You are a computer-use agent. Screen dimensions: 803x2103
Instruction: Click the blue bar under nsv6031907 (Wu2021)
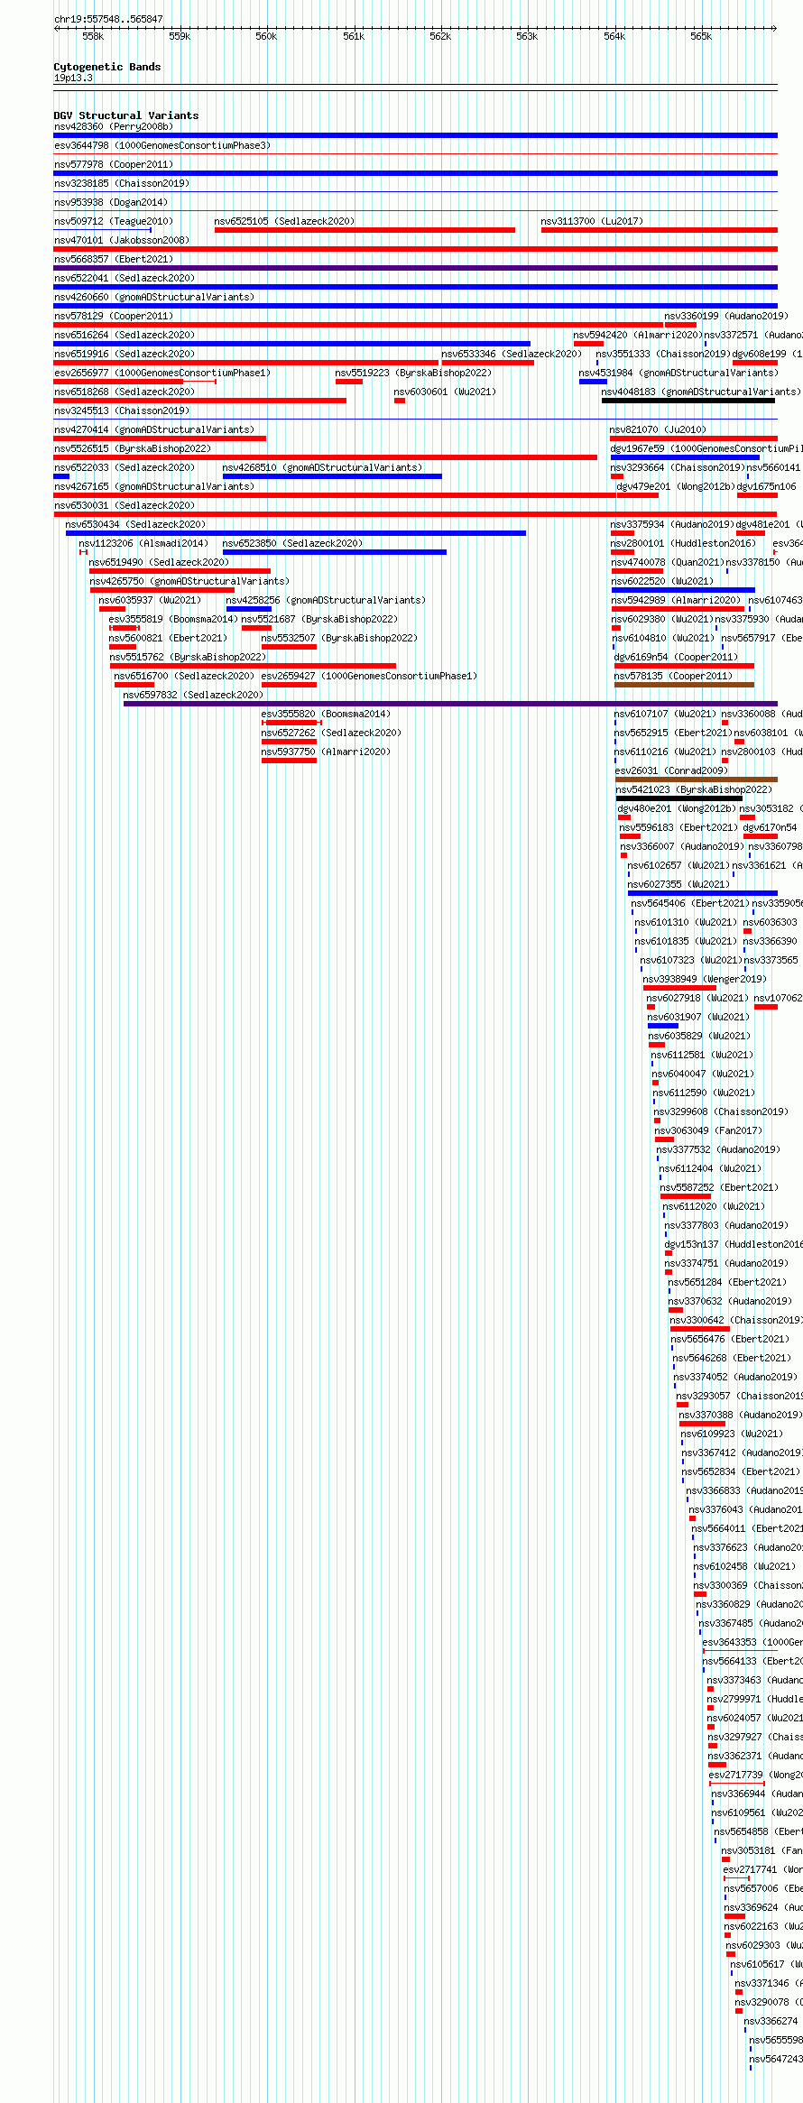pyautogui.click(x=663, y=1026)
